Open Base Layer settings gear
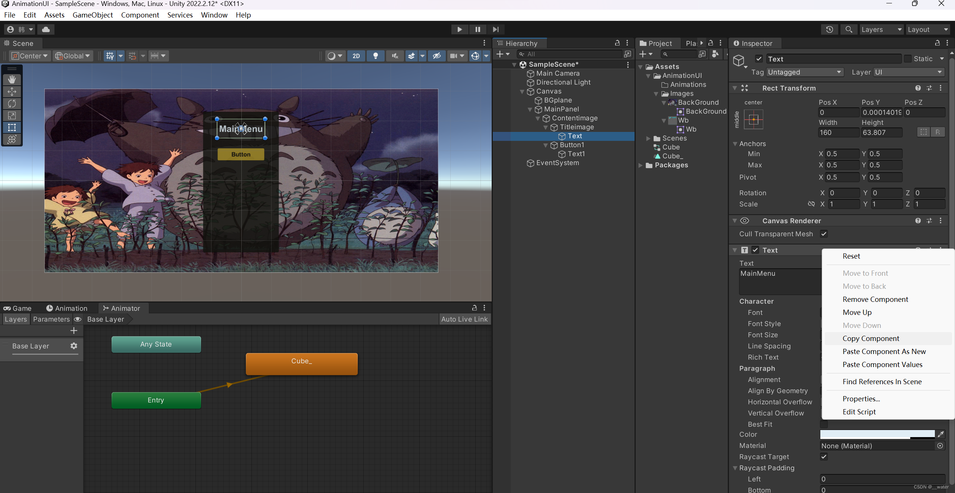Viewport: 955px width, 493px height. 74,346
